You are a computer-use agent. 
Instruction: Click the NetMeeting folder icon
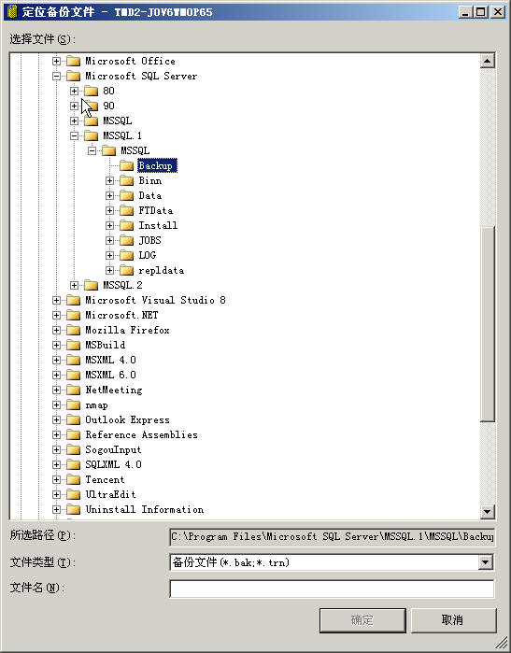click(73, 390)
